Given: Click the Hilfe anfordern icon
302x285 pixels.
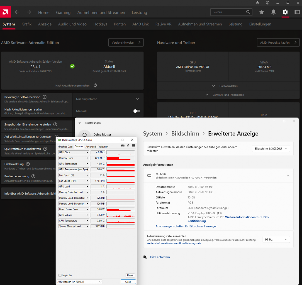Looking at the screenshot, I should (145, 257).
